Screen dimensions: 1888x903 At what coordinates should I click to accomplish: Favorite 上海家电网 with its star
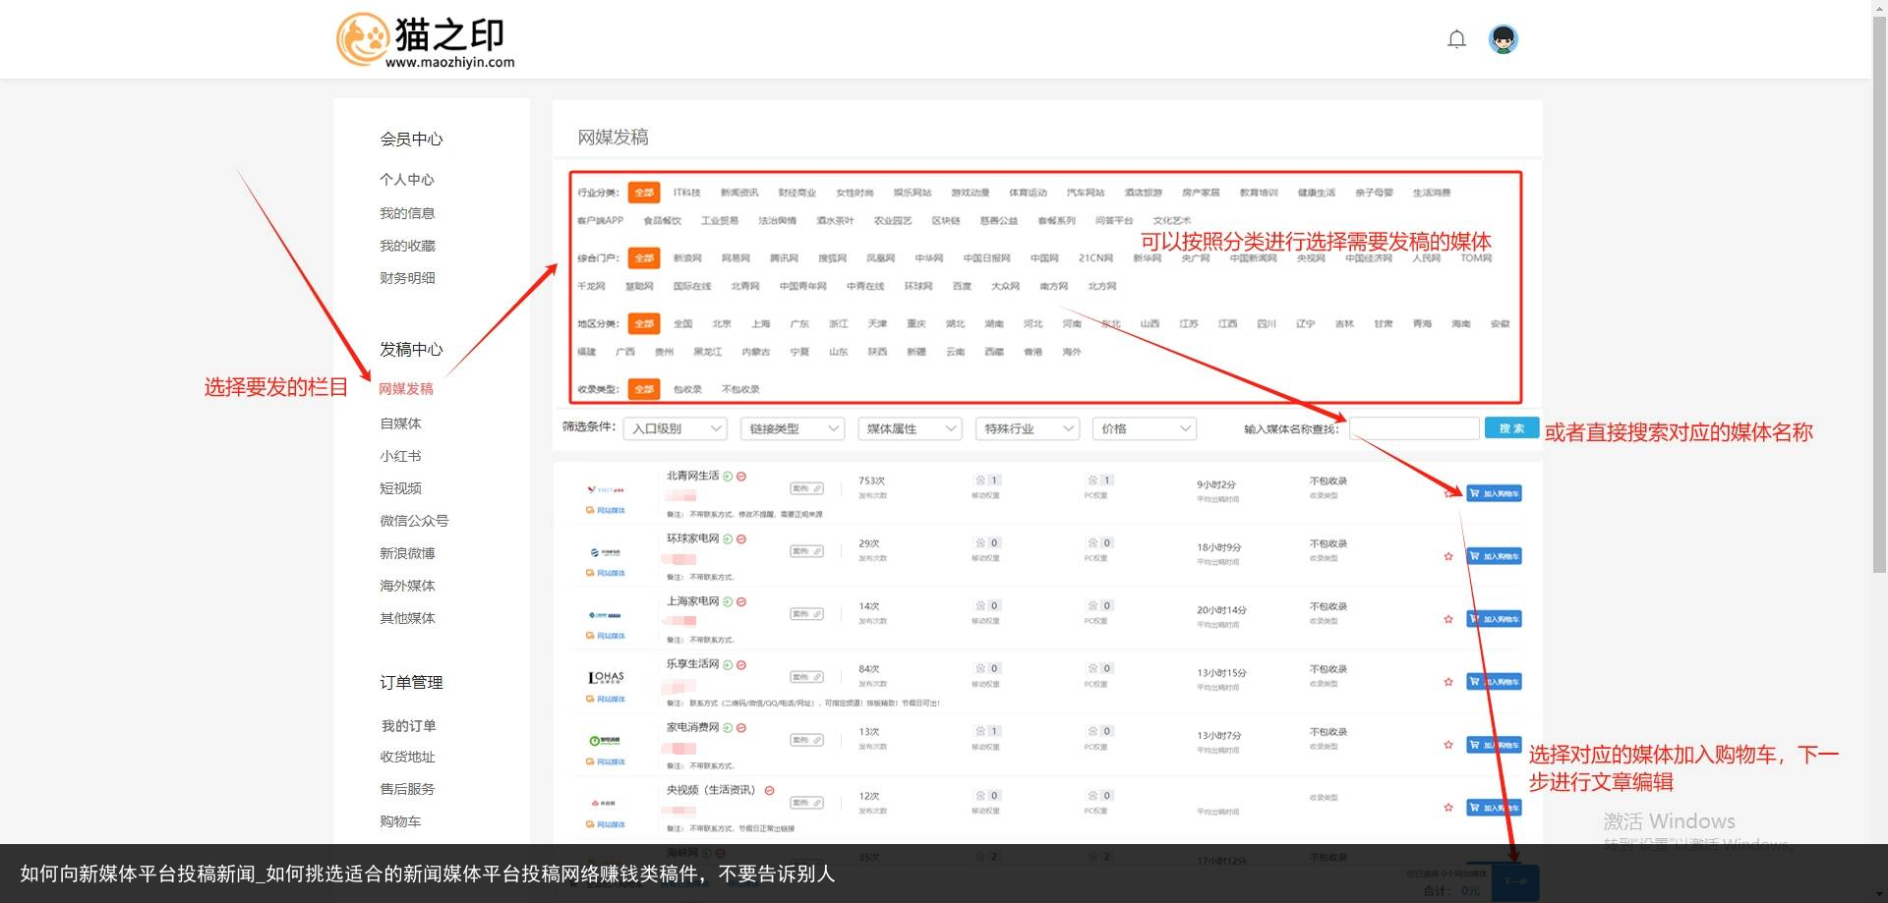point(1447,619)
